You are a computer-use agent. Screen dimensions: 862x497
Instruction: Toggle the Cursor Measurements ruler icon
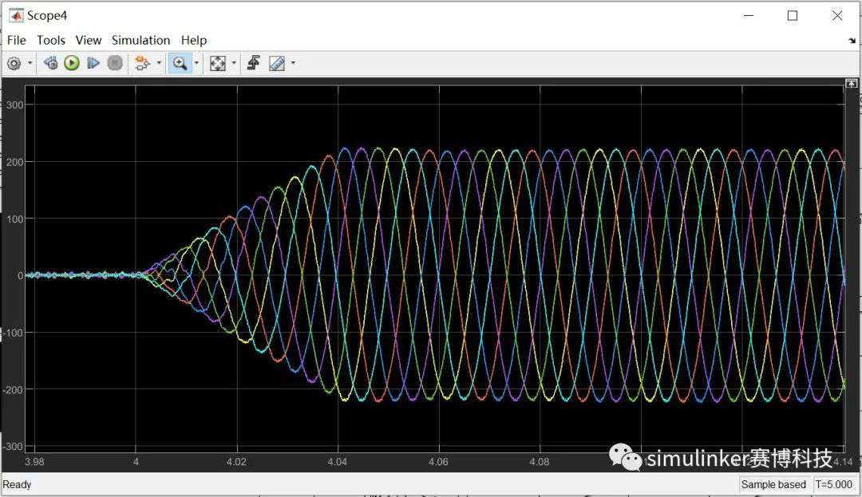pos(277,63)
